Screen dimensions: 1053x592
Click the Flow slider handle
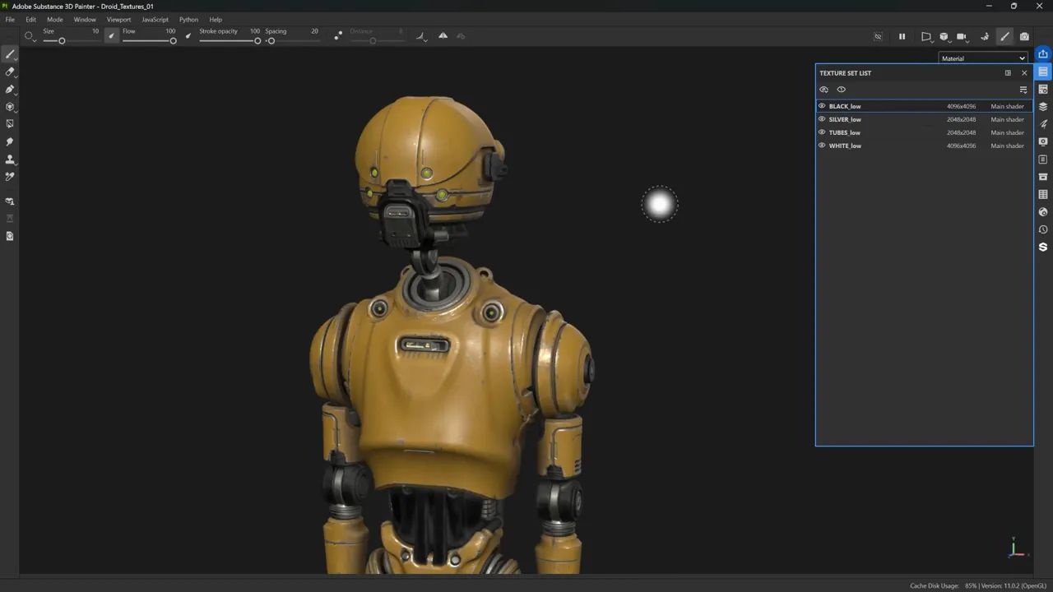(173, 41)
